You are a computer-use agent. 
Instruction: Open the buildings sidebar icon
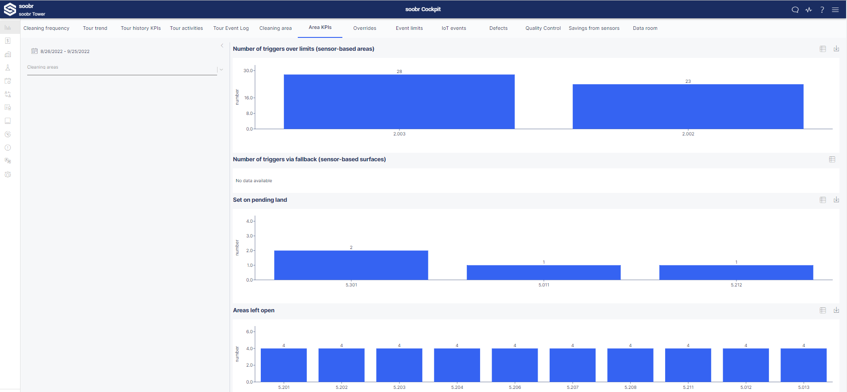[x=8, y=54]
